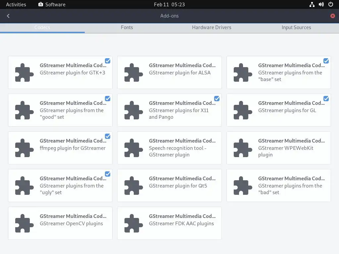339x254 pixels.
Task: Click the puzzle icon for Qt5 plugin
Action: click(134, 186)
